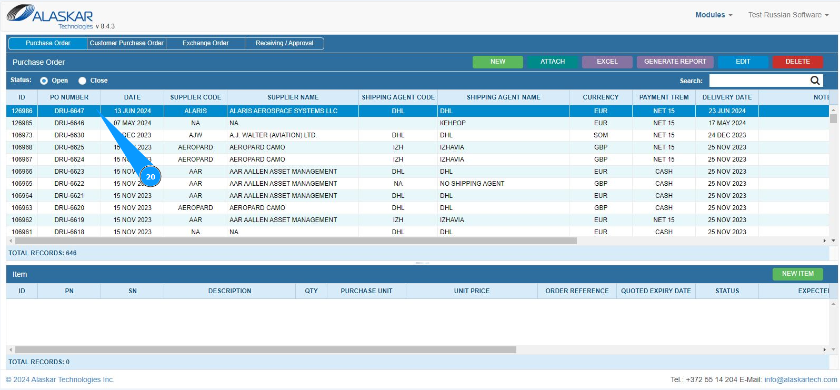
Task: Click the search magnifier icon
Action: [x=815, y=81]
